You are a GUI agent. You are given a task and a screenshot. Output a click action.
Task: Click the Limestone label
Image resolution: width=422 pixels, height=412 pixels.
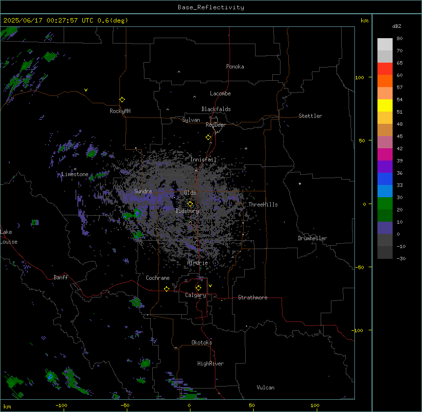point(75,174)
